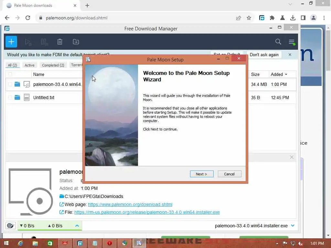Open Internet Explorer from taskbar

point(20,243)
